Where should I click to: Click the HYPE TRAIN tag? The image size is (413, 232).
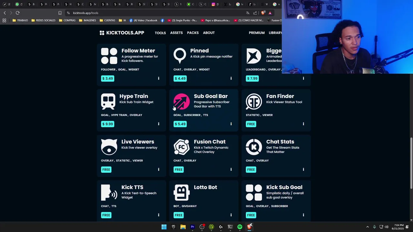119,115
